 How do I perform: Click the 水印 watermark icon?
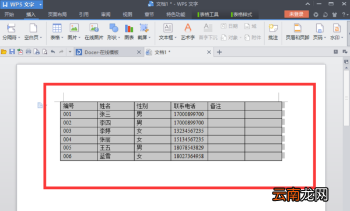click(337, 28)
